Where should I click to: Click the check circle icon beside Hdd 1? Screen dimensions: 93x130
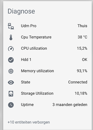click(11, 60)
